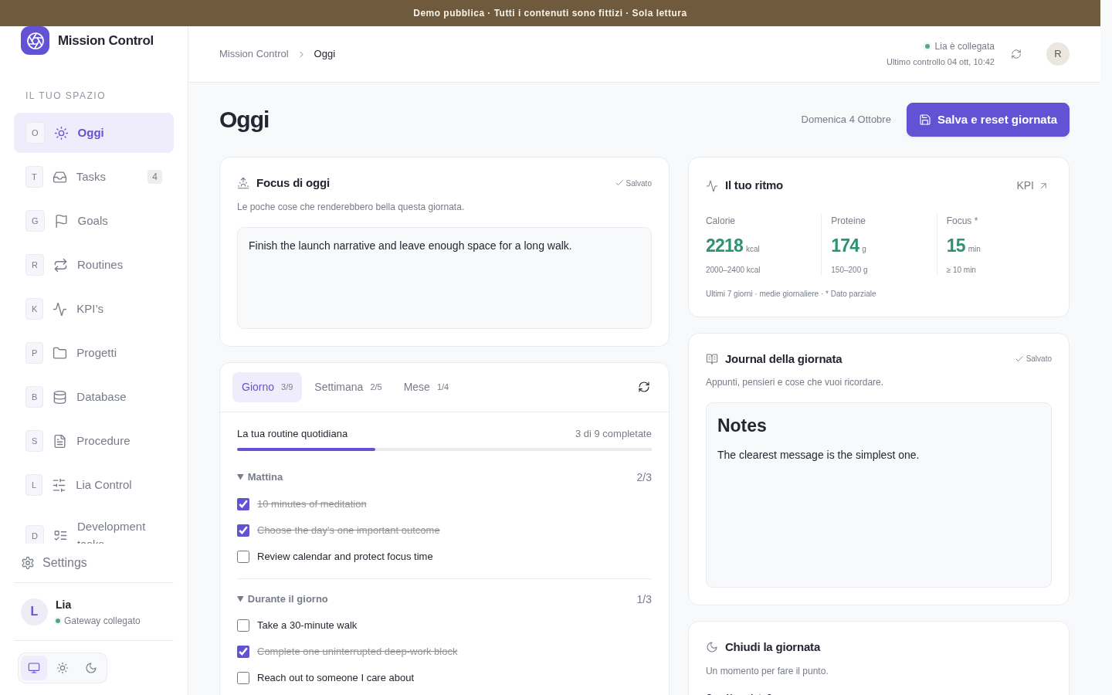Click the 174 g Proteine value
The image size is (1112, 695).
(x=848, y=246)
